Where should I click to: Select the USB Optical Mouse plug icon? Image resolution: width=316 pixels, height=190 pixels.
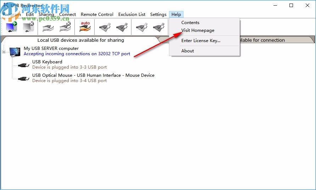pyautogui.click(x=24, y=79)
